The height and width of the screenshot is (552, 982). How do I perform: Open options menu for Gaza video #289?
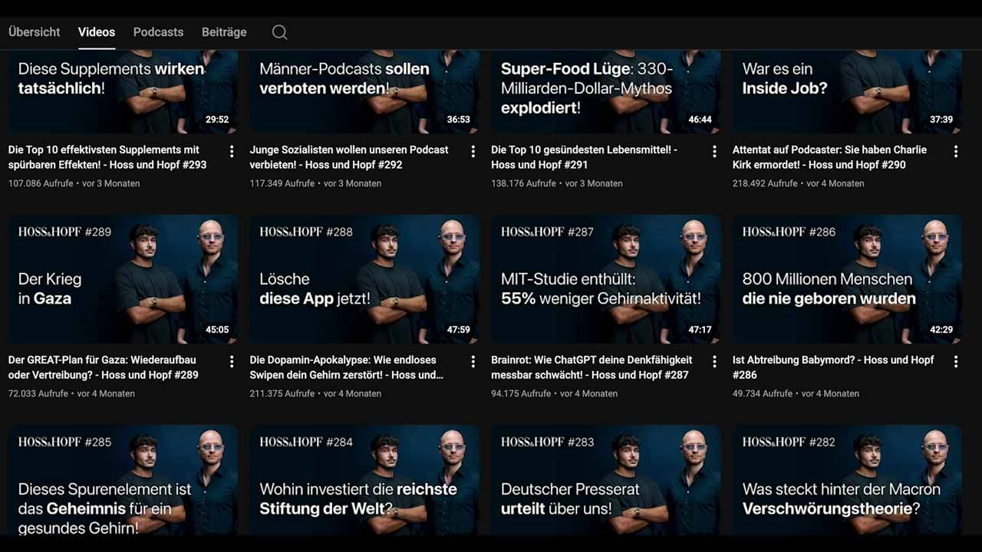232,362
